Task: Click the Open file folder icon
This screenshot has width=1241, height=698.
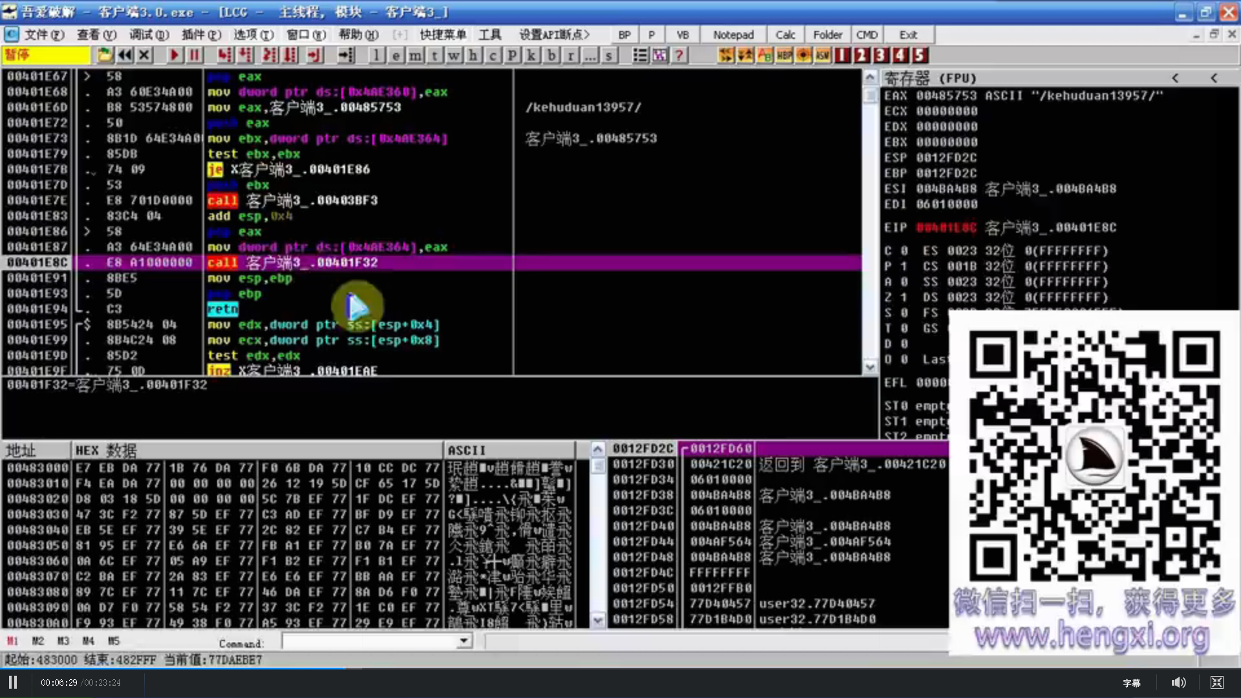Action: [x=105, y=56]
